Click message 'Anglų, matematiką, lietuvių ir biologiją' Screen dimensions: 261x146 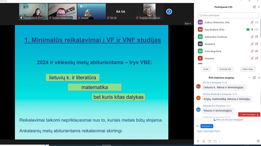coord(227,99)
